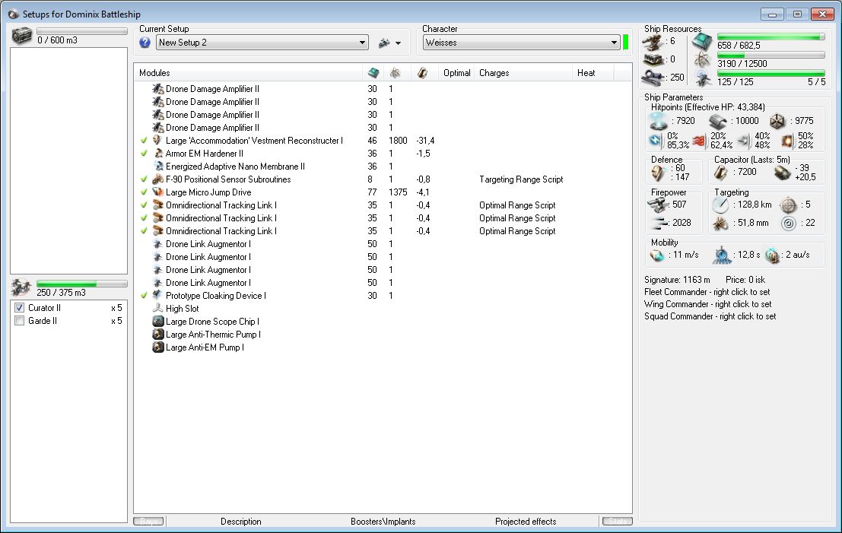This screenshot has height=533, width=842.
Task: Click Fleet Commander right click to set
Action: click(x=707, y=292)
